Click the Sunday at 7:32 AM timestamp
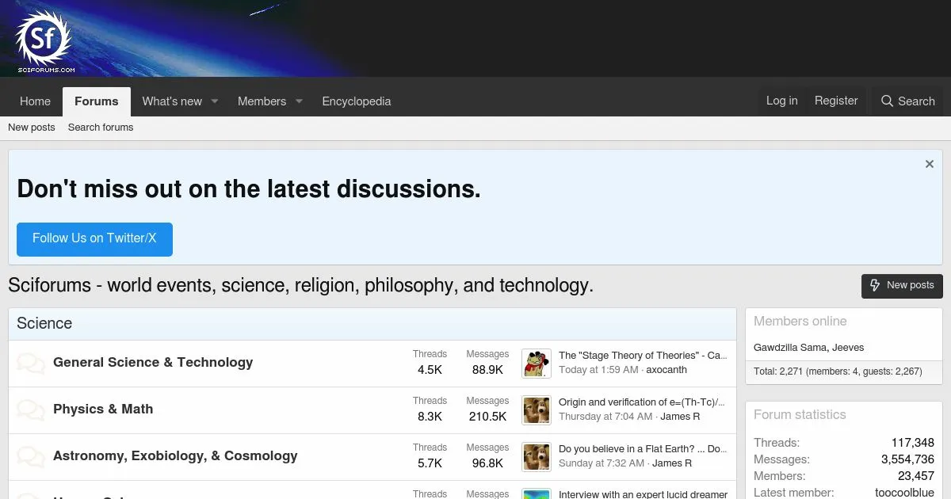This screenshot has height=499, width=951. [x=602, y=463]
